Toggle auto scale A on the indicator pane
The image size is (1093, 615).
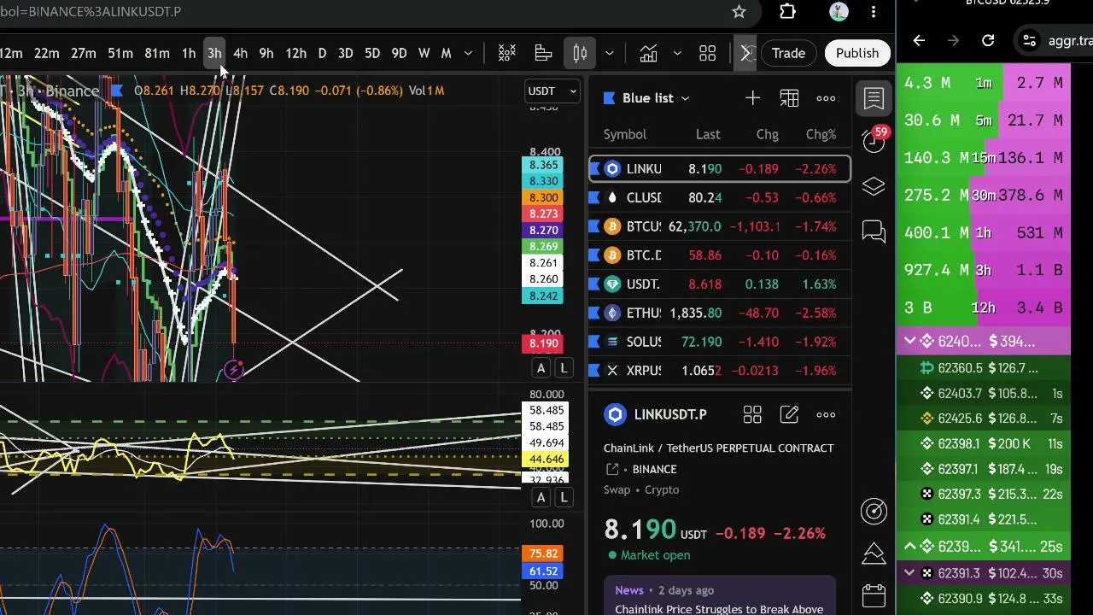tap(541, 497)
